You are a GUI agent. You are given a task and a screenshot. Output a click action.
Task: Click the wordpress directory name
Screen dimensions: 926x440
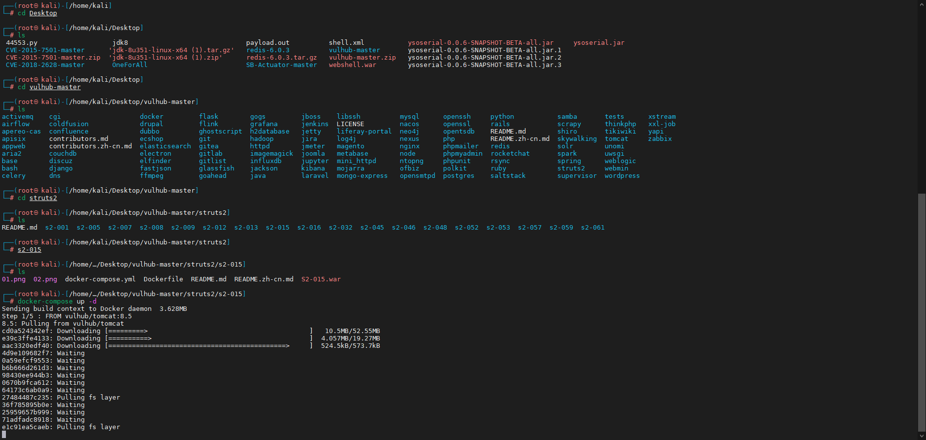(623, 176)
